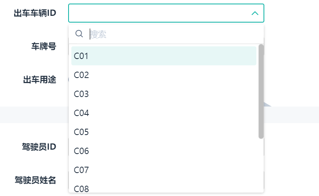Click the gray triangle beside the dropdown list
This screenshot has width=319, height=196.
point(267,104)
